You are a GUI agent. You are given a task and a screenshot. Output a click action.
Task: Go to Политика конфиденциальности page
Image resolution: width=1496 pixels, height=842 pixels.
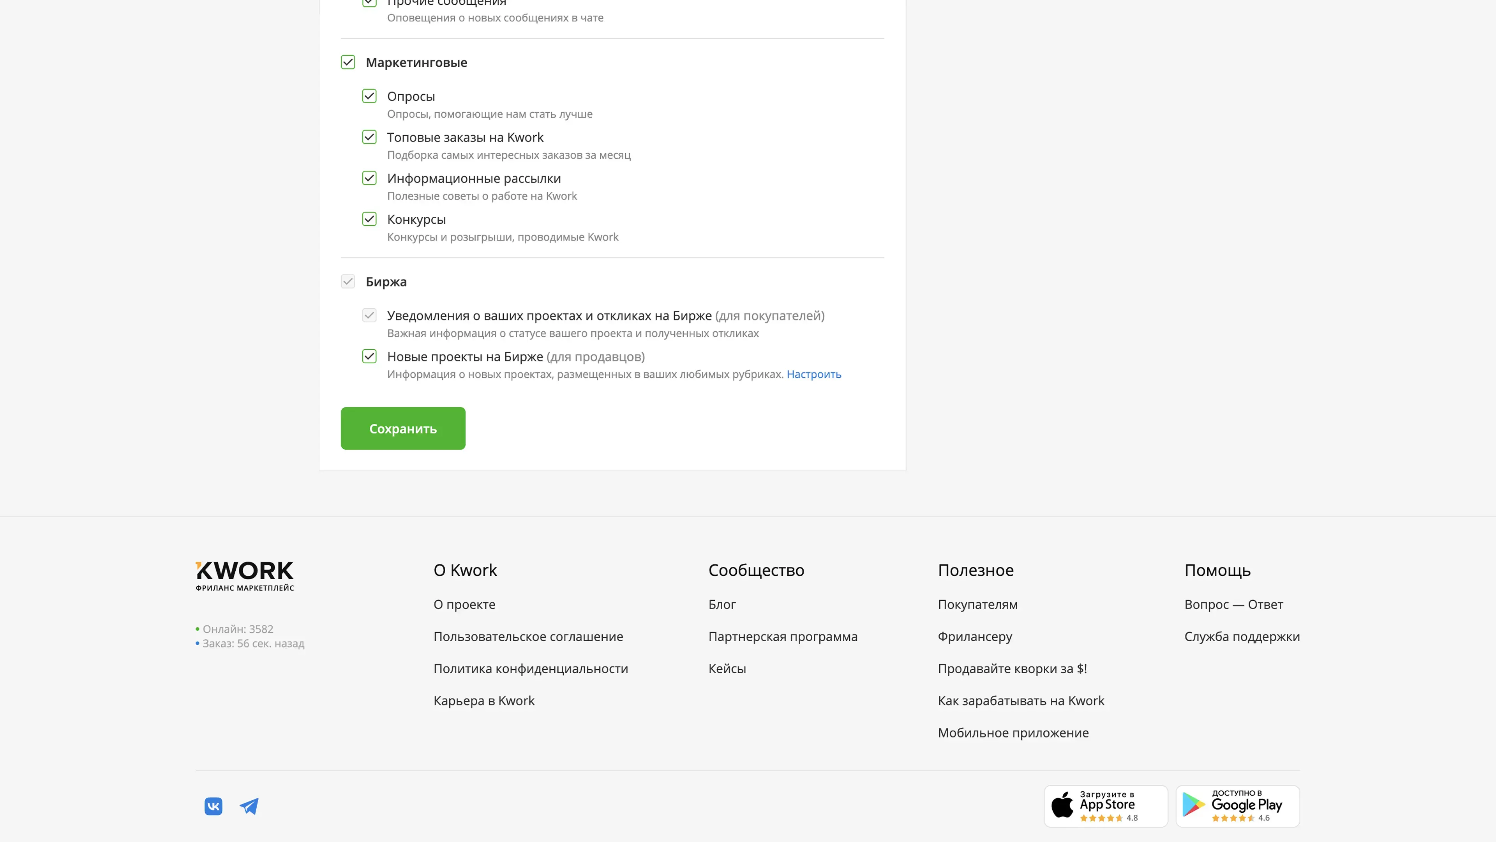(530, 668)
